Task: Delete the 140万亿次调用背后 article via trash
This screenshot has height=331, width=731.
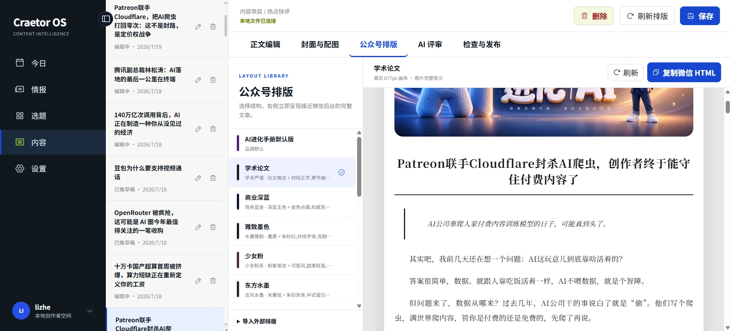Action: point(213,129)
